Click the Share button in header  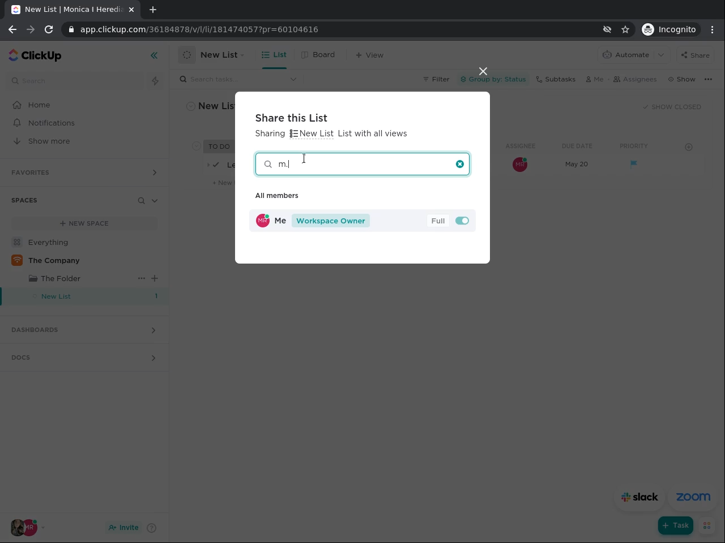coord(695,55)
